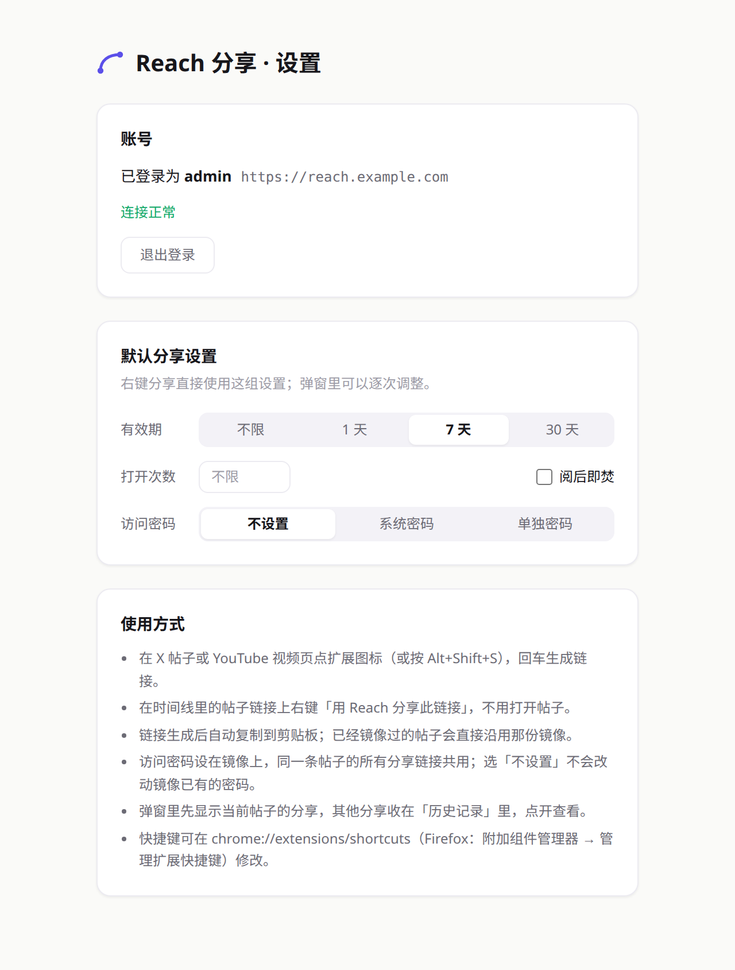Click the 默认分享设置 heading

click(x=169, y=356)
